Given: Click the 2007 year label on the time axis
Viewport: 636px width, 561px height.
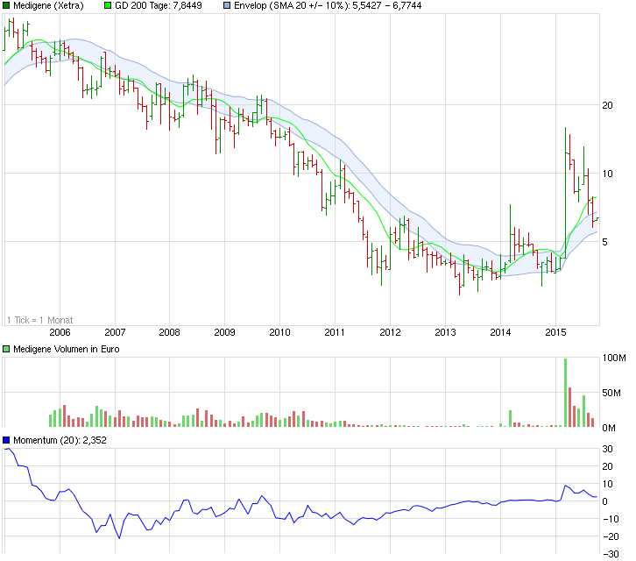Looking at the screenshot, I should 115,332.
